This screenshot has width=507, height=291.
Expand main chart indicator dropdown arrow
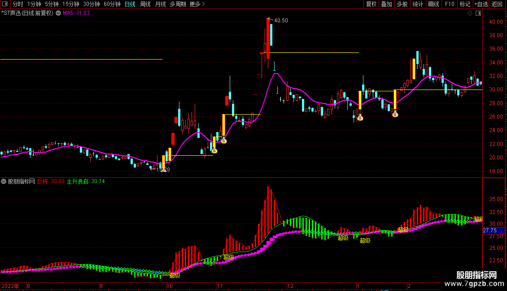[58, 13]
